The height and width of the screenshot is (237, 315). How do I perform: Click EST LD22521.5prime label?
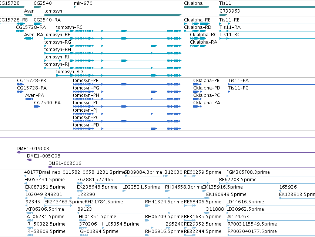pos(141,187)
